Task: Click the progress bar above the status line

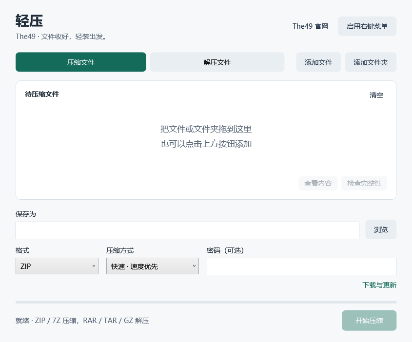Action: [206, 303]
